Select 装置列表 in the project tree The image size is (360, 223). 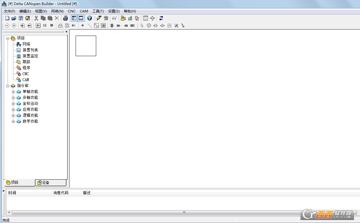click(30, 50)
